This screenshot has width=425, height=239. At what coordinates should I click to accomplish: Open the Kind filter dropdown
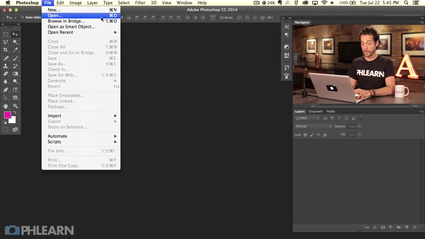pos(307,118)
